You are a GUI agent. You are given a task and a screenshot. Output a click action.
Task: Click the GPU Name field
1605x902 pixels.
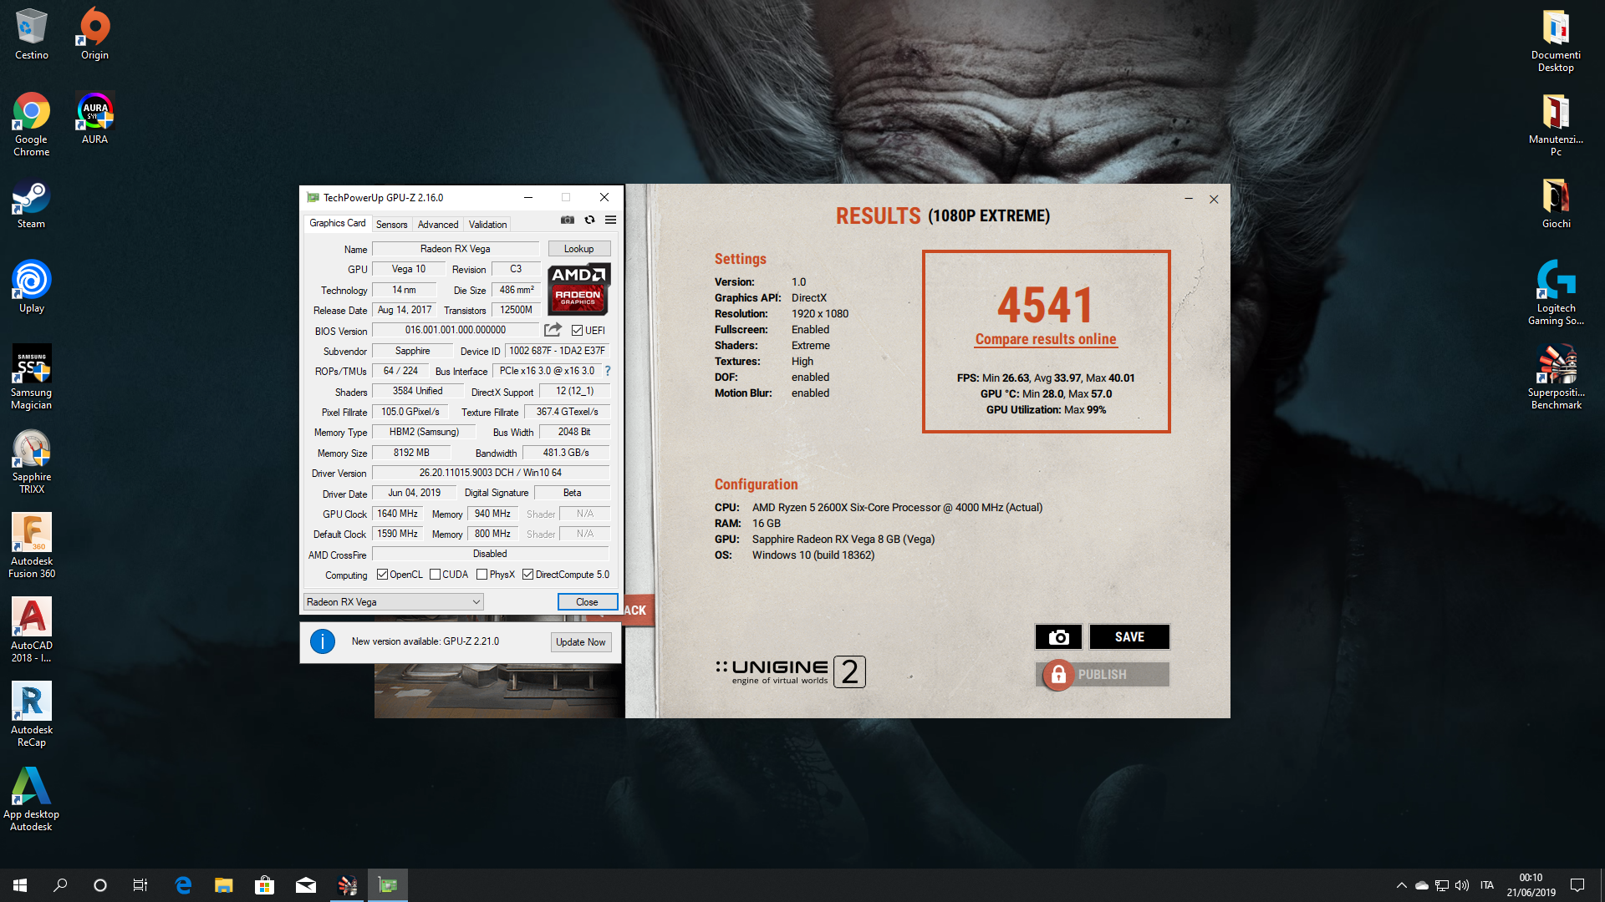click(456, 249)
